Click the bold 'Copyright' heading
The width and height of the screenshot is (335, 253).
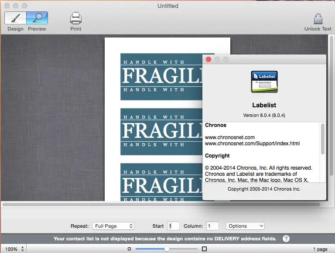tap(217, 156)
